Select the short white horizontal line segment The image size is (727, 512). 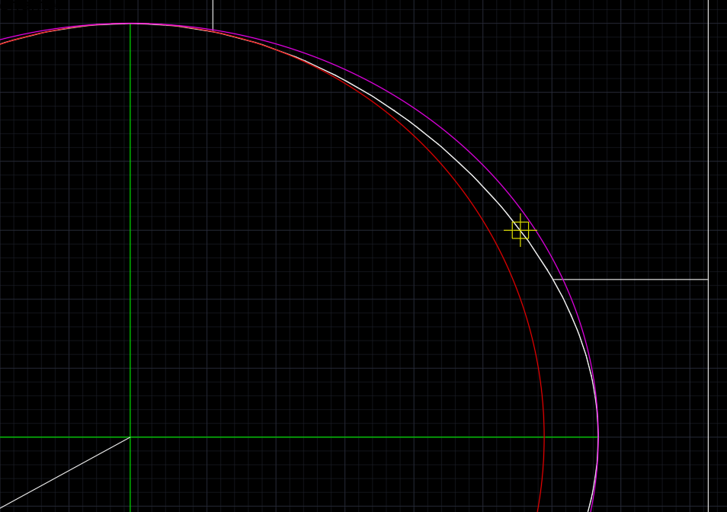(630, 280)
